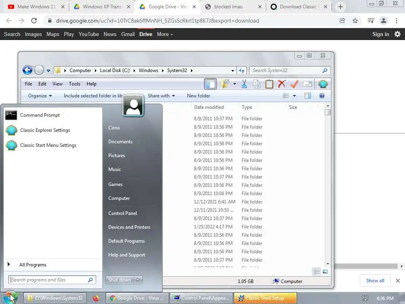
Task: Reload the page in Chrome
Action: pos(34,21)
